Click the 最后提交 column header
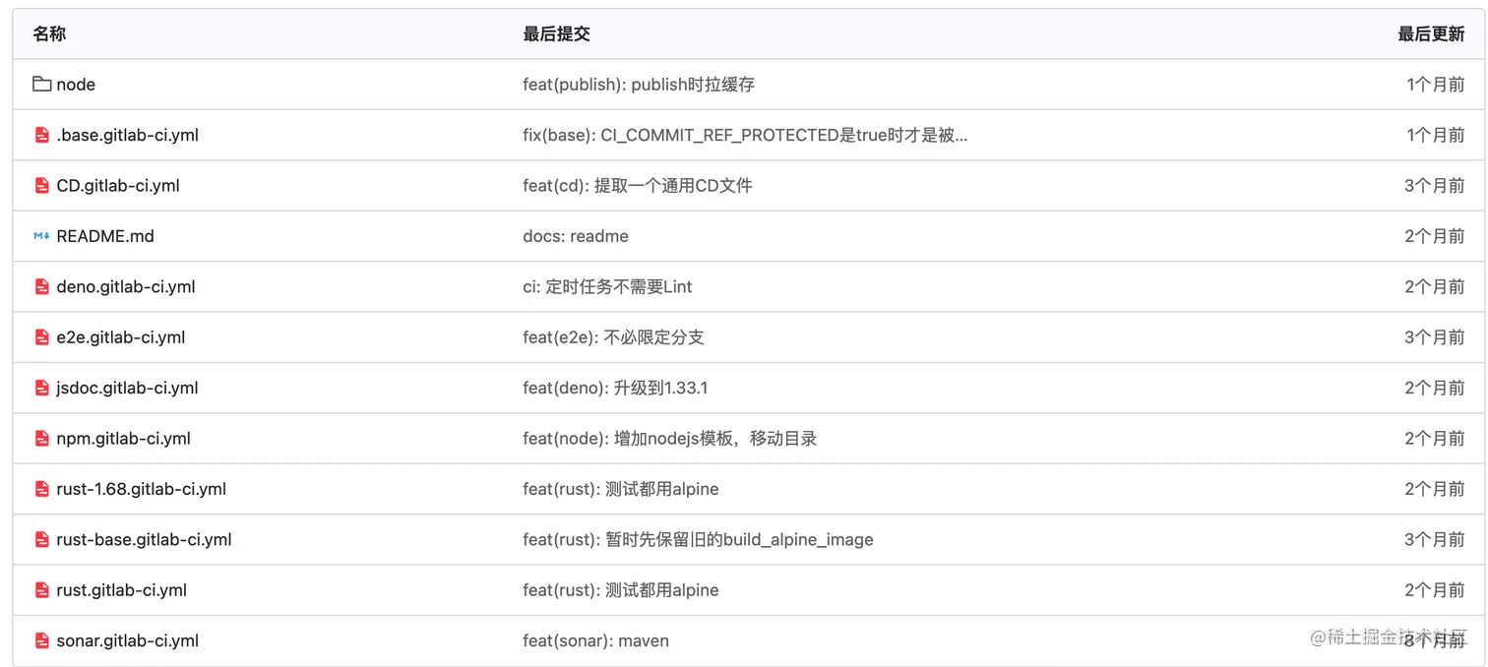The width and height of the screenshot is (1488, 667). point(556,34)
